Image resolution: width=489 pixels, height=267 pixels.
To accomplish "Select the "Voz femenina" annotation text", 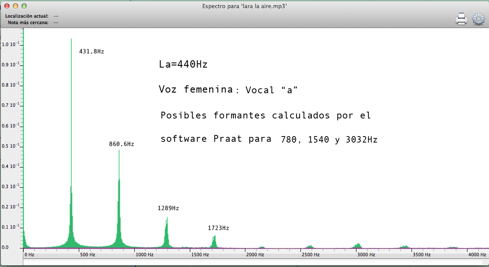I will (x=195, y=90).
